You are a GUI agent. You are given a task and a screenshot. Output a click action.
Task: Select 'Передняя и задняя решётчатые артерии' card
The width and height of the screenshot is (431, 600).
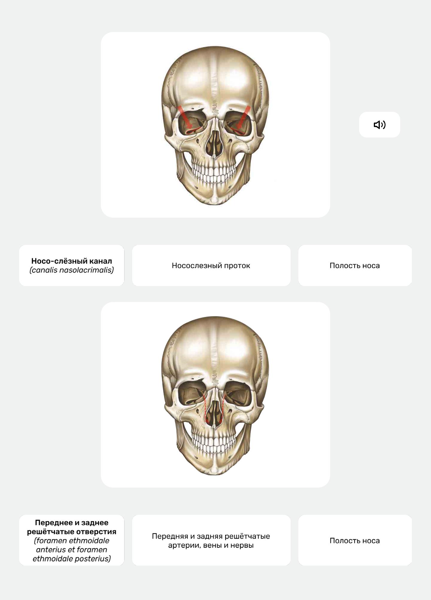point(211,541)
